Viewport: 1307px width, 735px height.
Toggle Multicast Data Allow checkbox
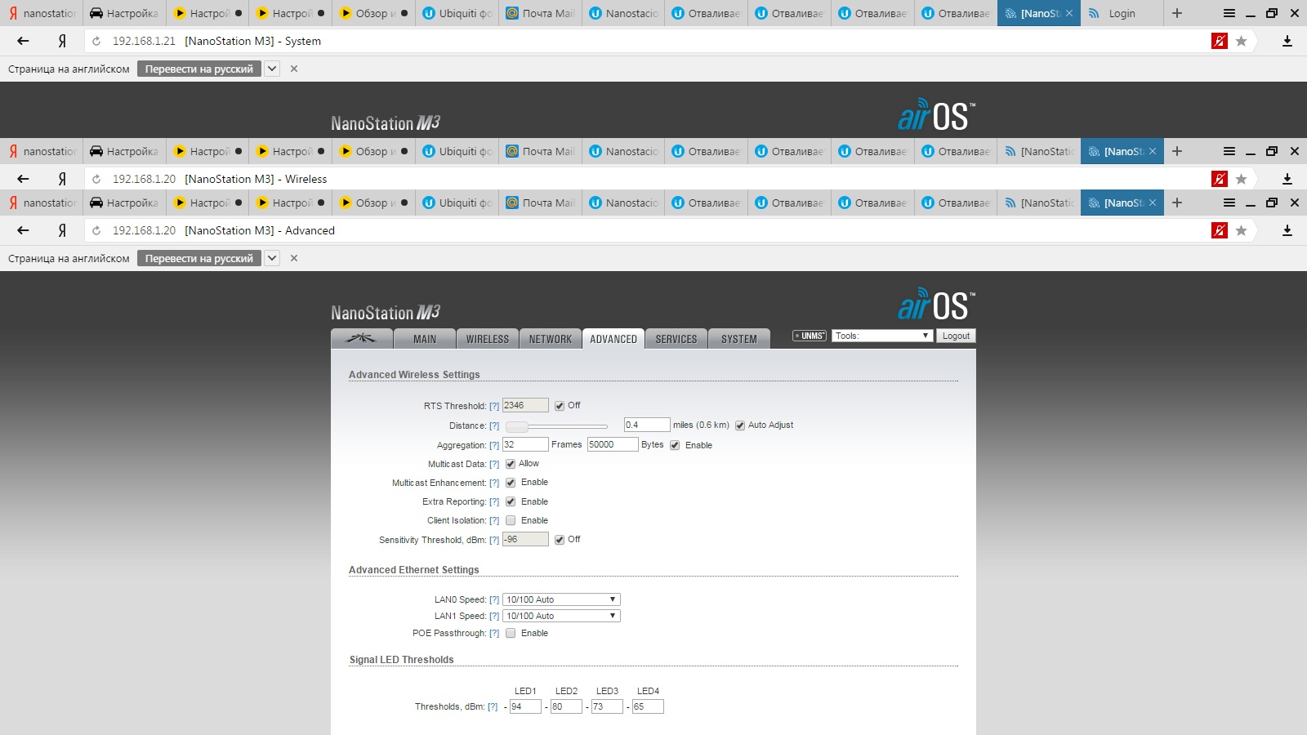[511, 464]
